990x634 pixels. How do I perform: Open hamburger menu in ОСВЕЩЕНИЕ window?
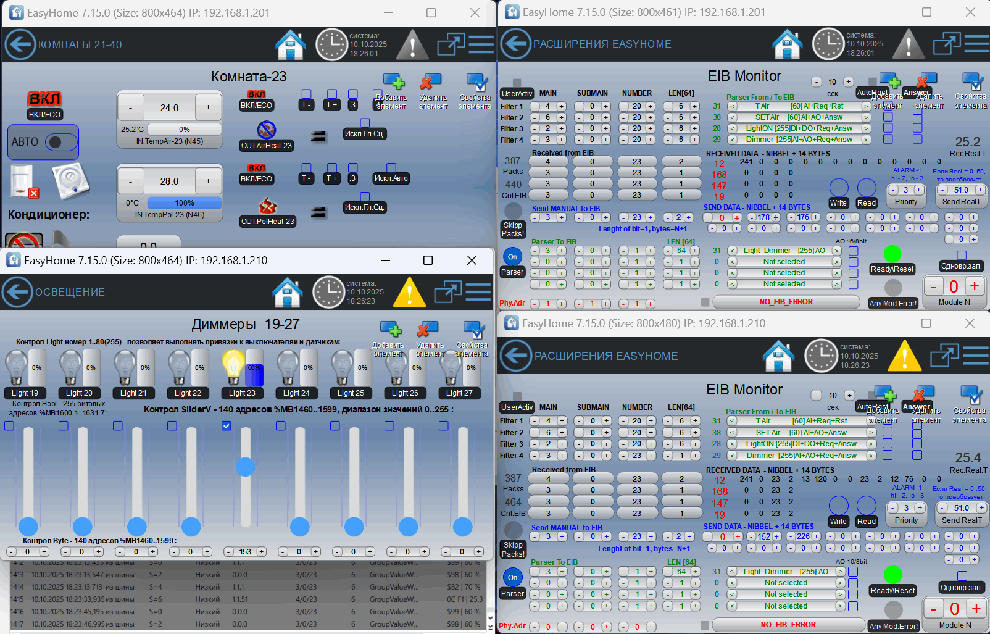click(478, 292)
